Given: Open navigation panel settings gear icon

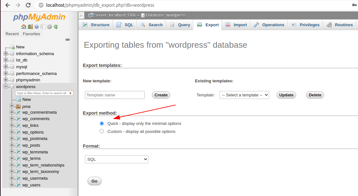Looking at the screenshot, I should coord(49,27).
